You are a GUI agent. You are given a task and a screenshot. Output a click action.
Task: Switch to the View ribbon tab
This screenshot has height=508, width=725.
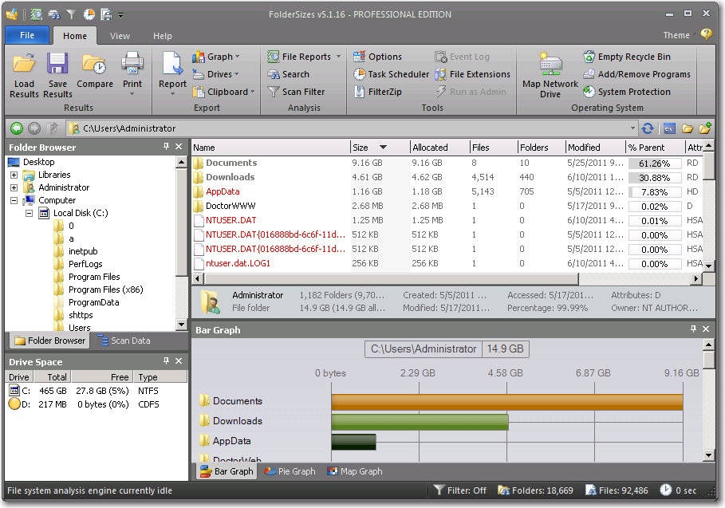[124, 35]
